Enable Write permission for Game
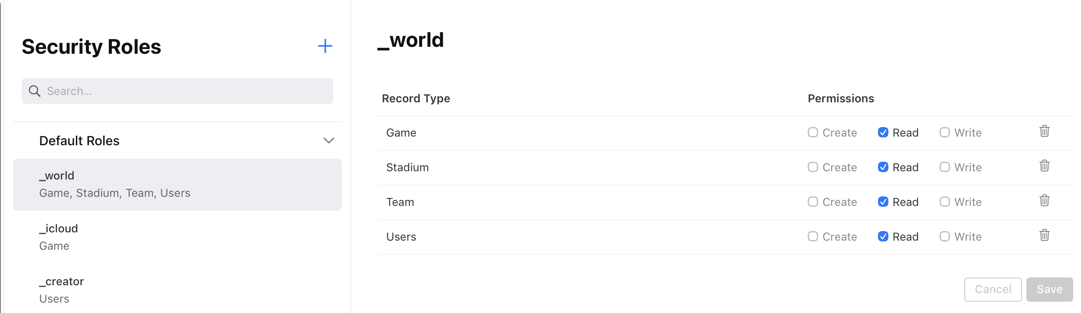1081x313 pixels. click(944, 132)
